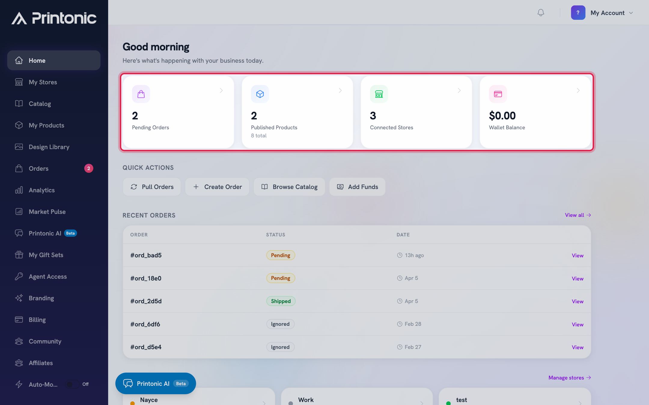
Task: Click the Wallet Balance card icon
Action: (x=498, y=94)
